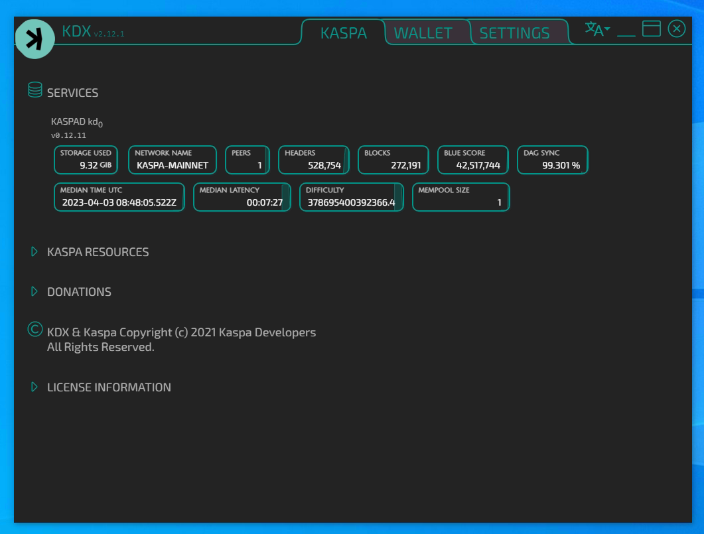
Task: Click the Difficulty value card
Action: coord(352,197)
